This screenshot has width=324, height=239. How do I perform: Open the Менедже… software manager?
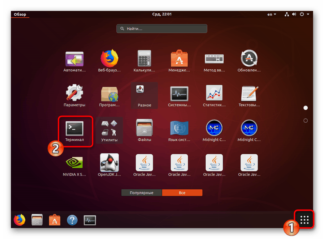[x=179, y=61]
